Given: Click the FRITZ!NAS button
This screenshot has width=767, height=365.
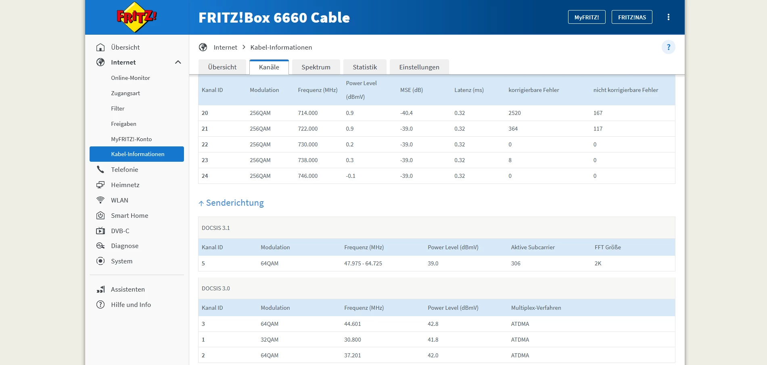Looking at the screenshot, I should tap(632, 17).
